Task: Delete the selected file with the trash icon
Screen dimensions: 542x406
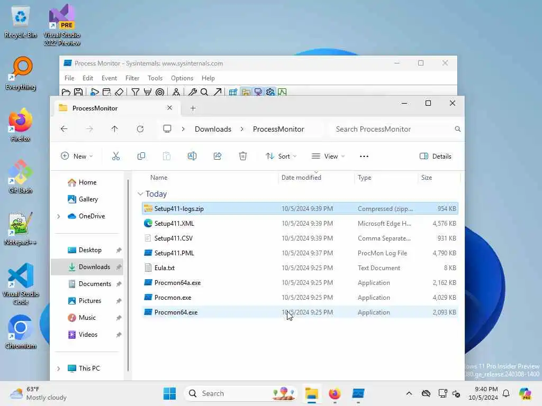Action: click(243, 156)
